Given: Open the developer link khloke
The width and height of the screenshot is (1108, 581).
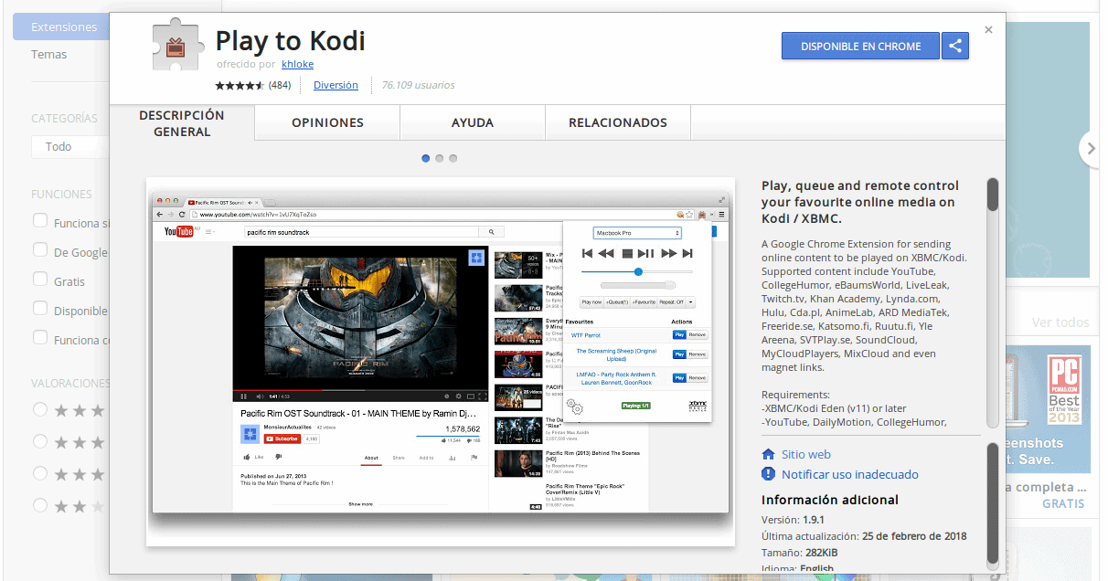Looking at the screenshot, I should (298, 65).
